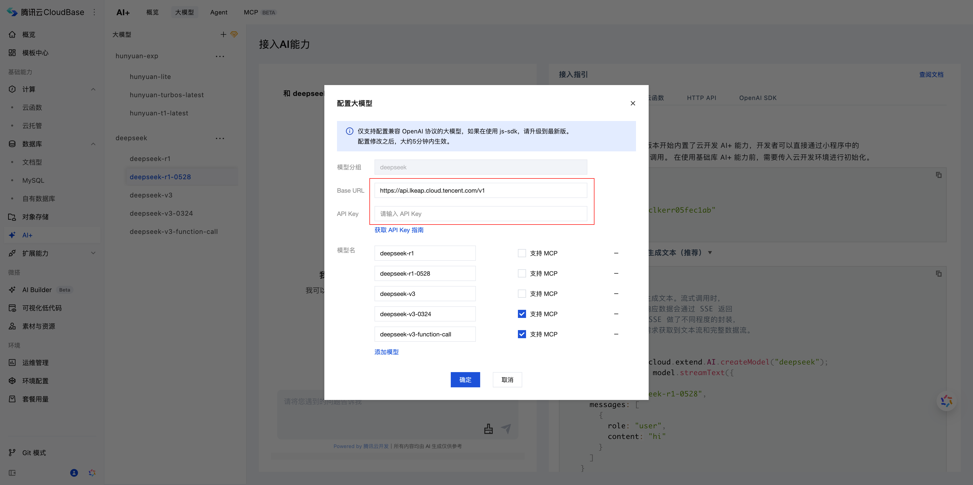The height and width of the screenshot is (485, 973).
Task: Open the 腾讯云开发 powered-by link
Action: [376, 446]
